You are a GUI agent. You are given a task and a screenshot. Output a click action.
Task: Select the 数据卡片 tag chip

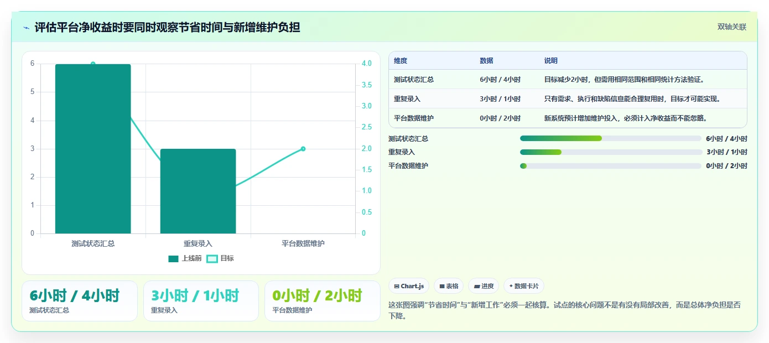click(523, 286)
